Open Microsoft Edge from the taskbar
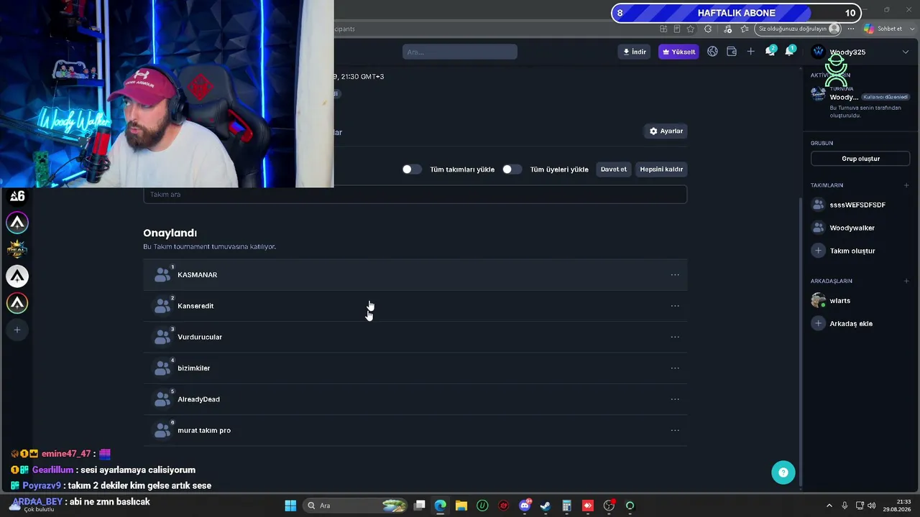The height and width of the screenshot is (517, 920). point(440,506)
